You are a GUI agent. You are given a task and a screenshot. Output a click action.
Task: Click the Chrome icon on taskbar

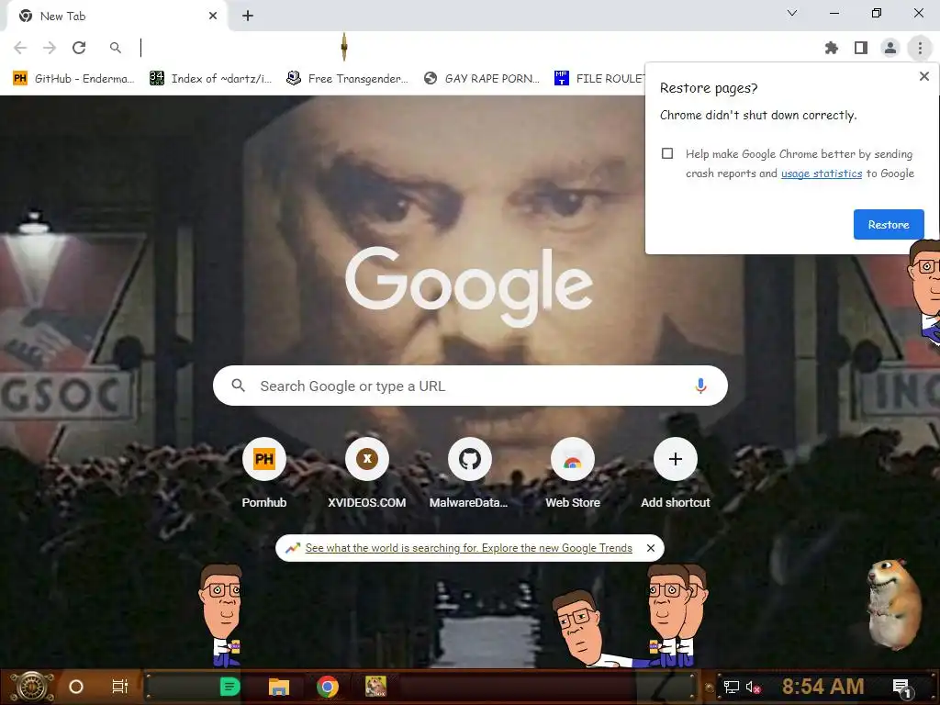[x=328, y=687]
